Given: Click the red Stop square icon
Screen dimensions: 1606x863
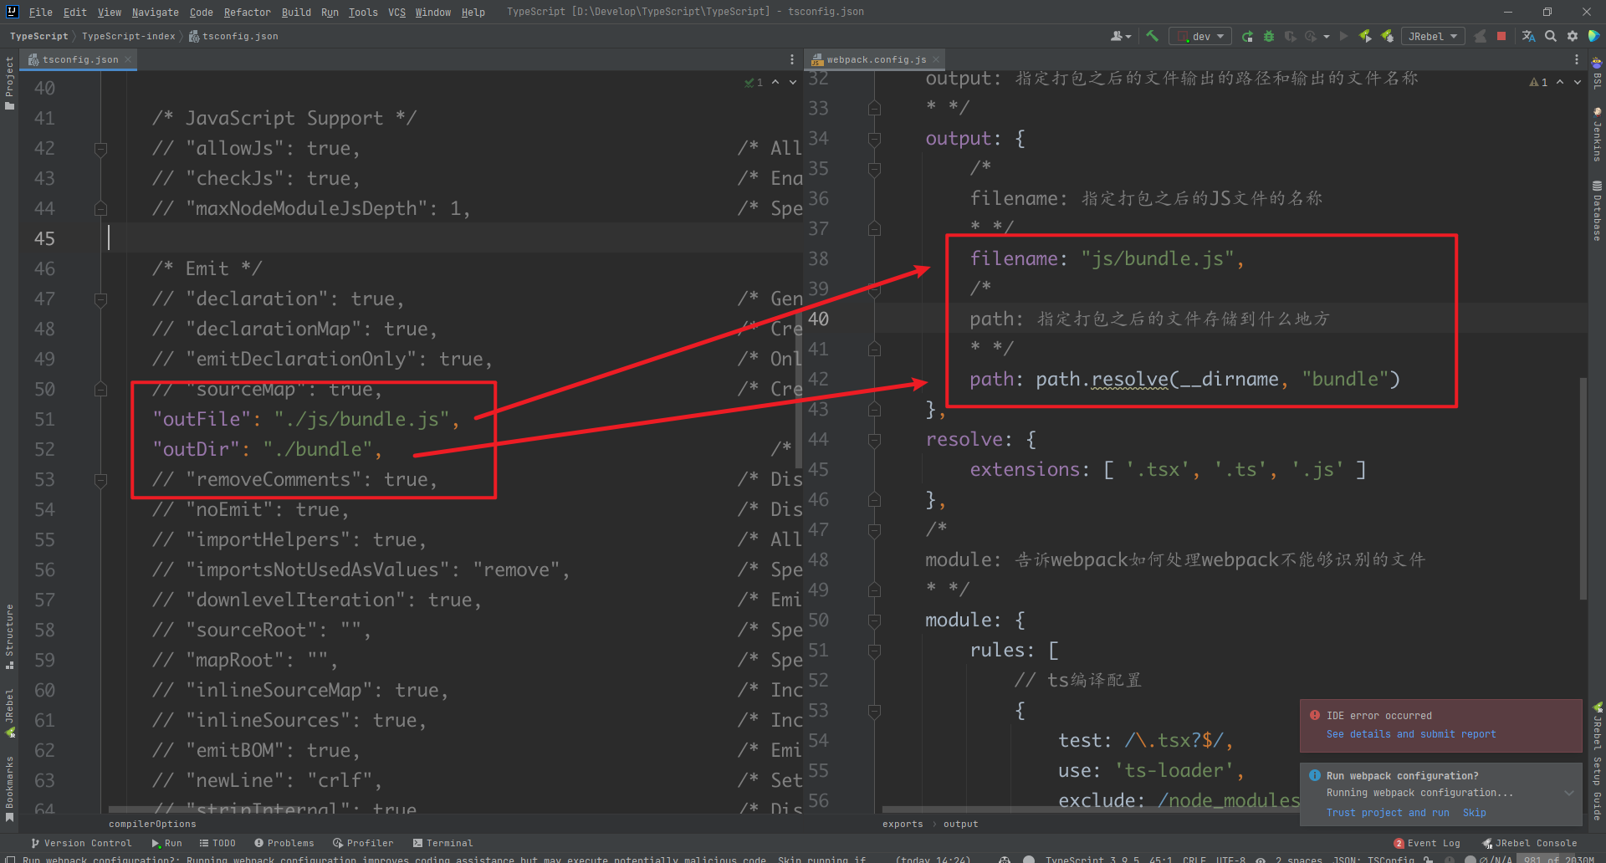Looking at the screenshot, I should pyautogui.click(x=1501, y=36).
